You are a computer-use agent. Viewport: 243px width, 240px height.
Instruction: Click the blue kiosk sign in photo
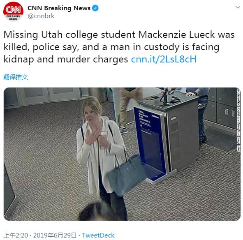[x=150, y=143]
